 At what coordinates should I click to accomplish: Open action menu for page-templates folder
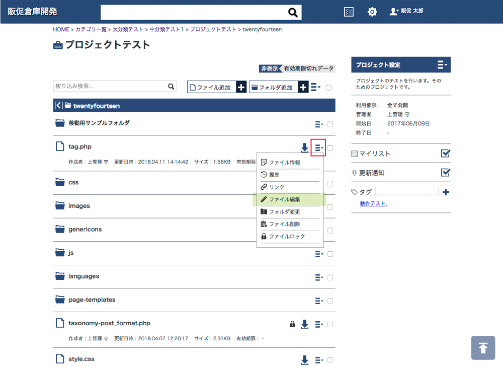tap(319, 301)
